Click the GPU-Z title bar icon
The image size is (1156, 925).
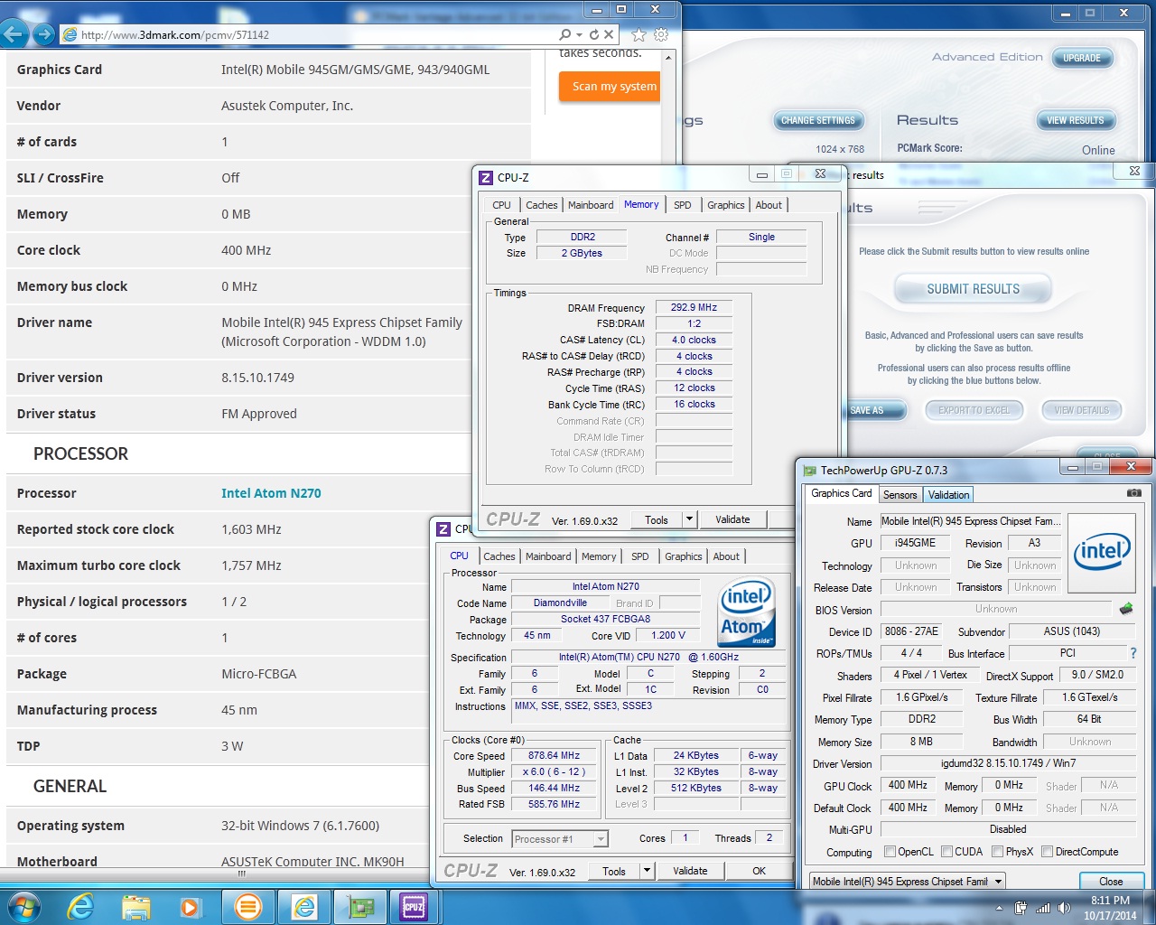(x=810, y=470)
